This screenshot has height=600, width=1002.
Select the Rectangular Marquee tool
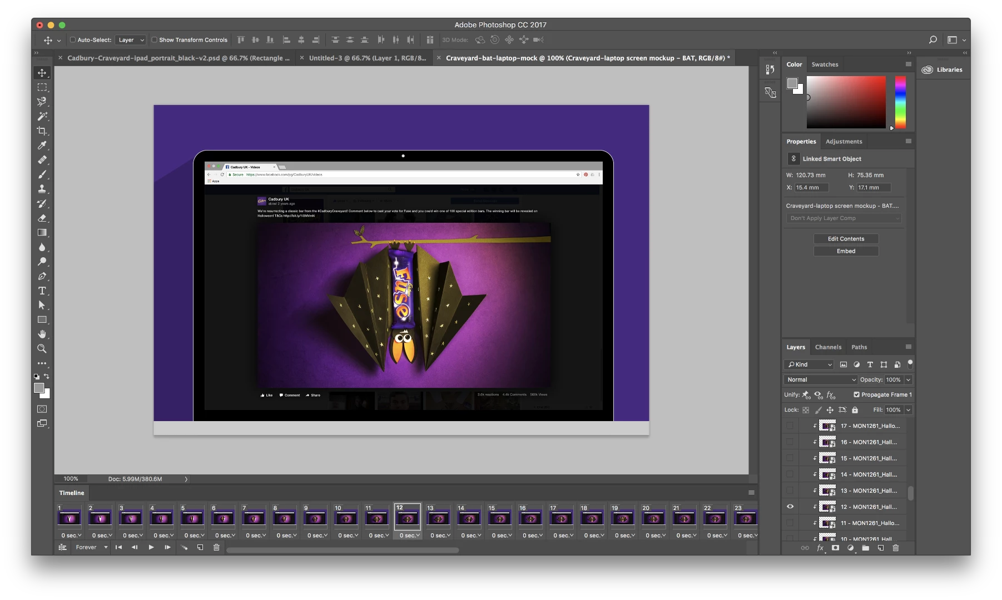point(42,87)
